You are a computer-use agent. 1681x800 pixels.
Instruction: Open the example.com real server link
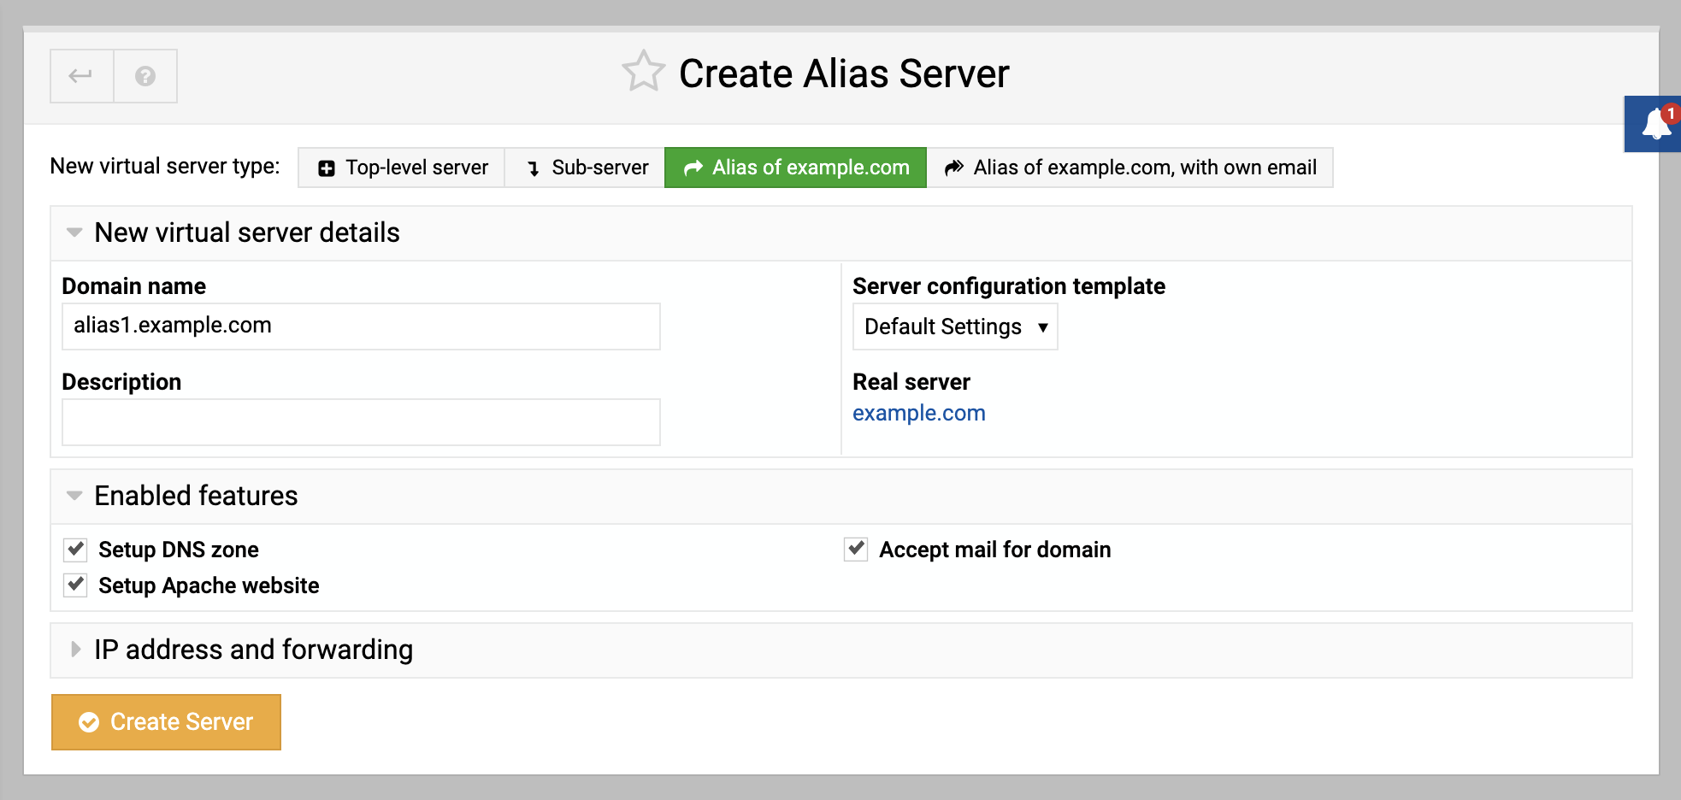pyautogui.click(x=919, y=413)
